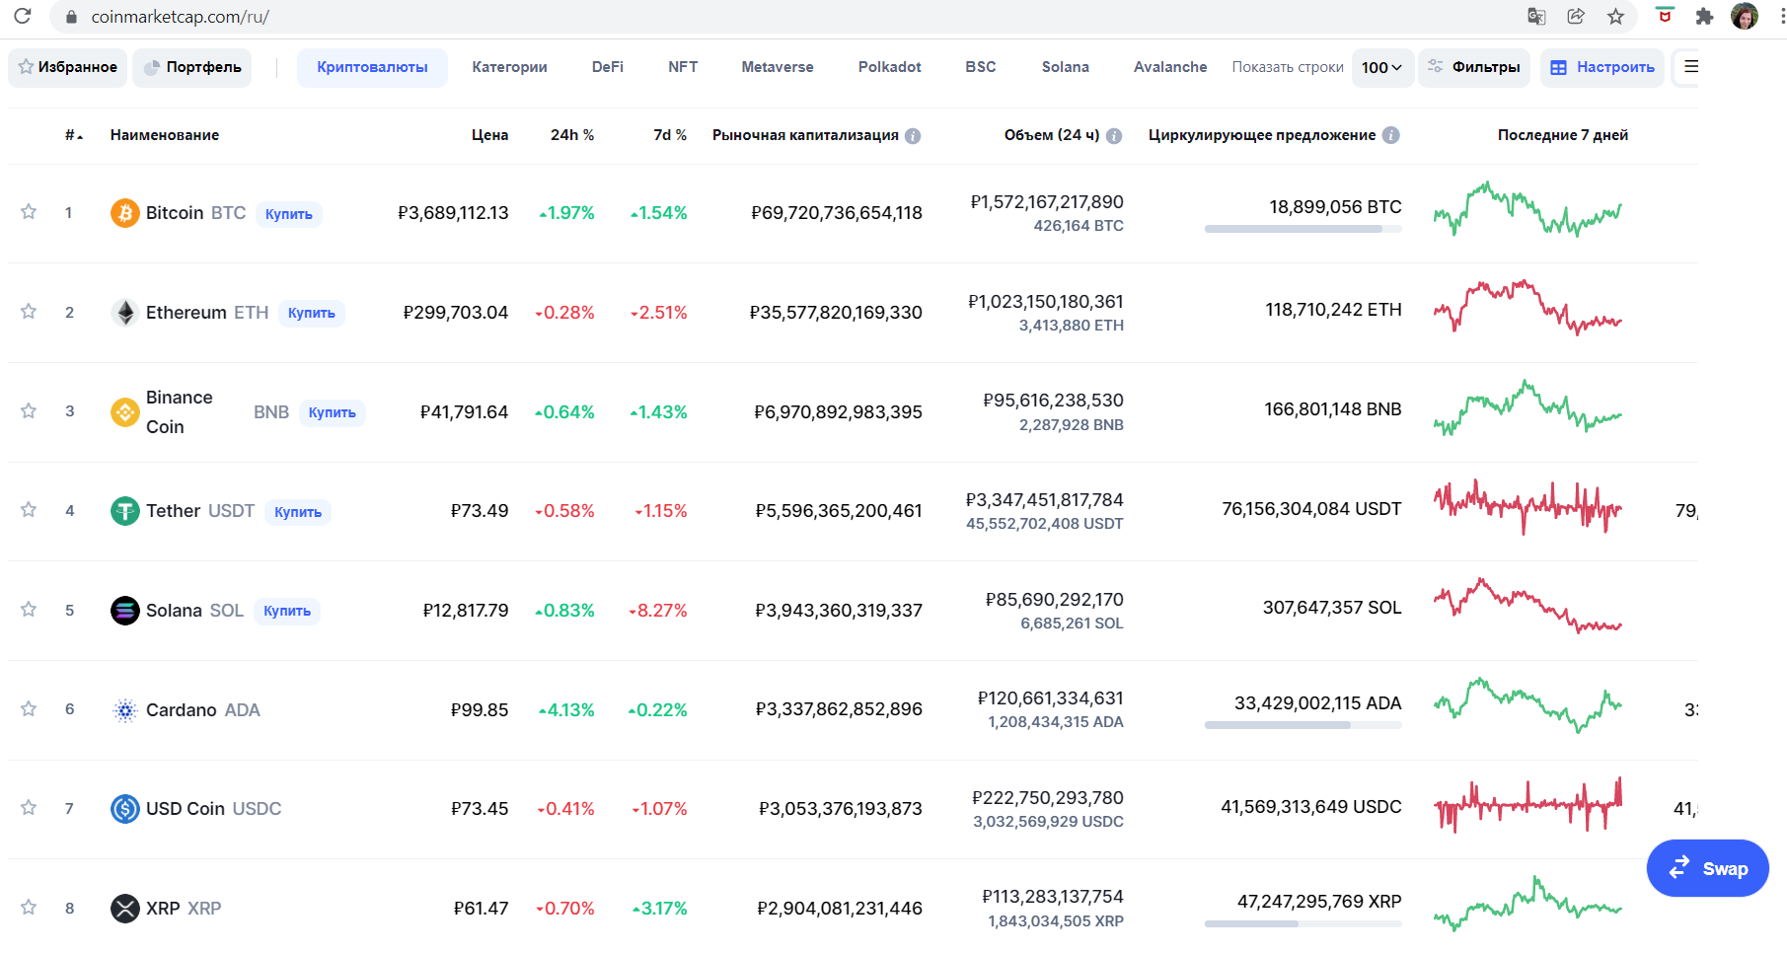
Task: Open the red shield extension icon
Action: pos(1666,16)
